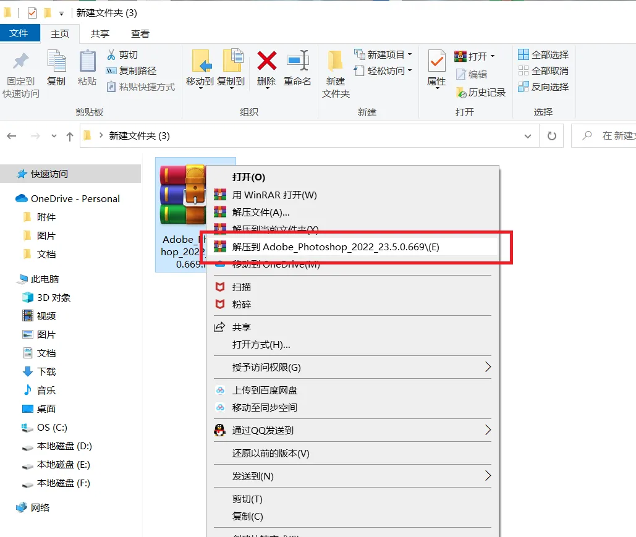Click the Rename (重命名) icon

click(x=297, y=61)
